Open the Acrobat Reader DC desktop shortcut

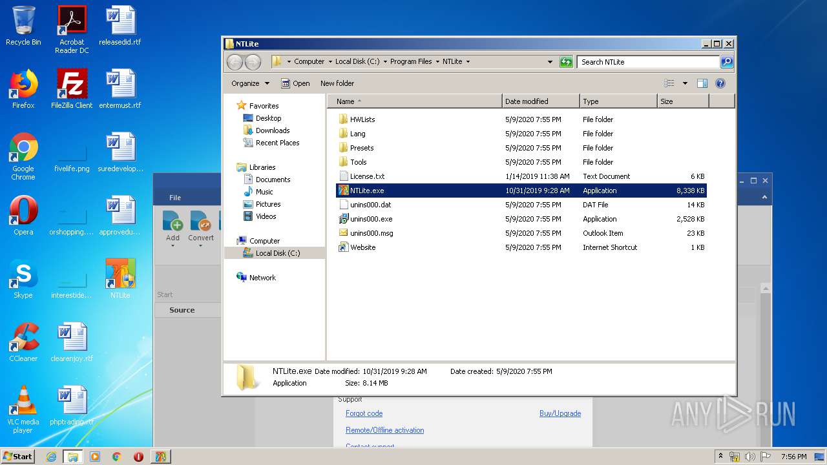(72, 29)
